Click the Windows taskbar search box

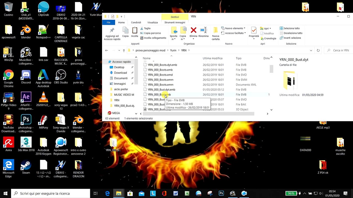tap(50, 193)
